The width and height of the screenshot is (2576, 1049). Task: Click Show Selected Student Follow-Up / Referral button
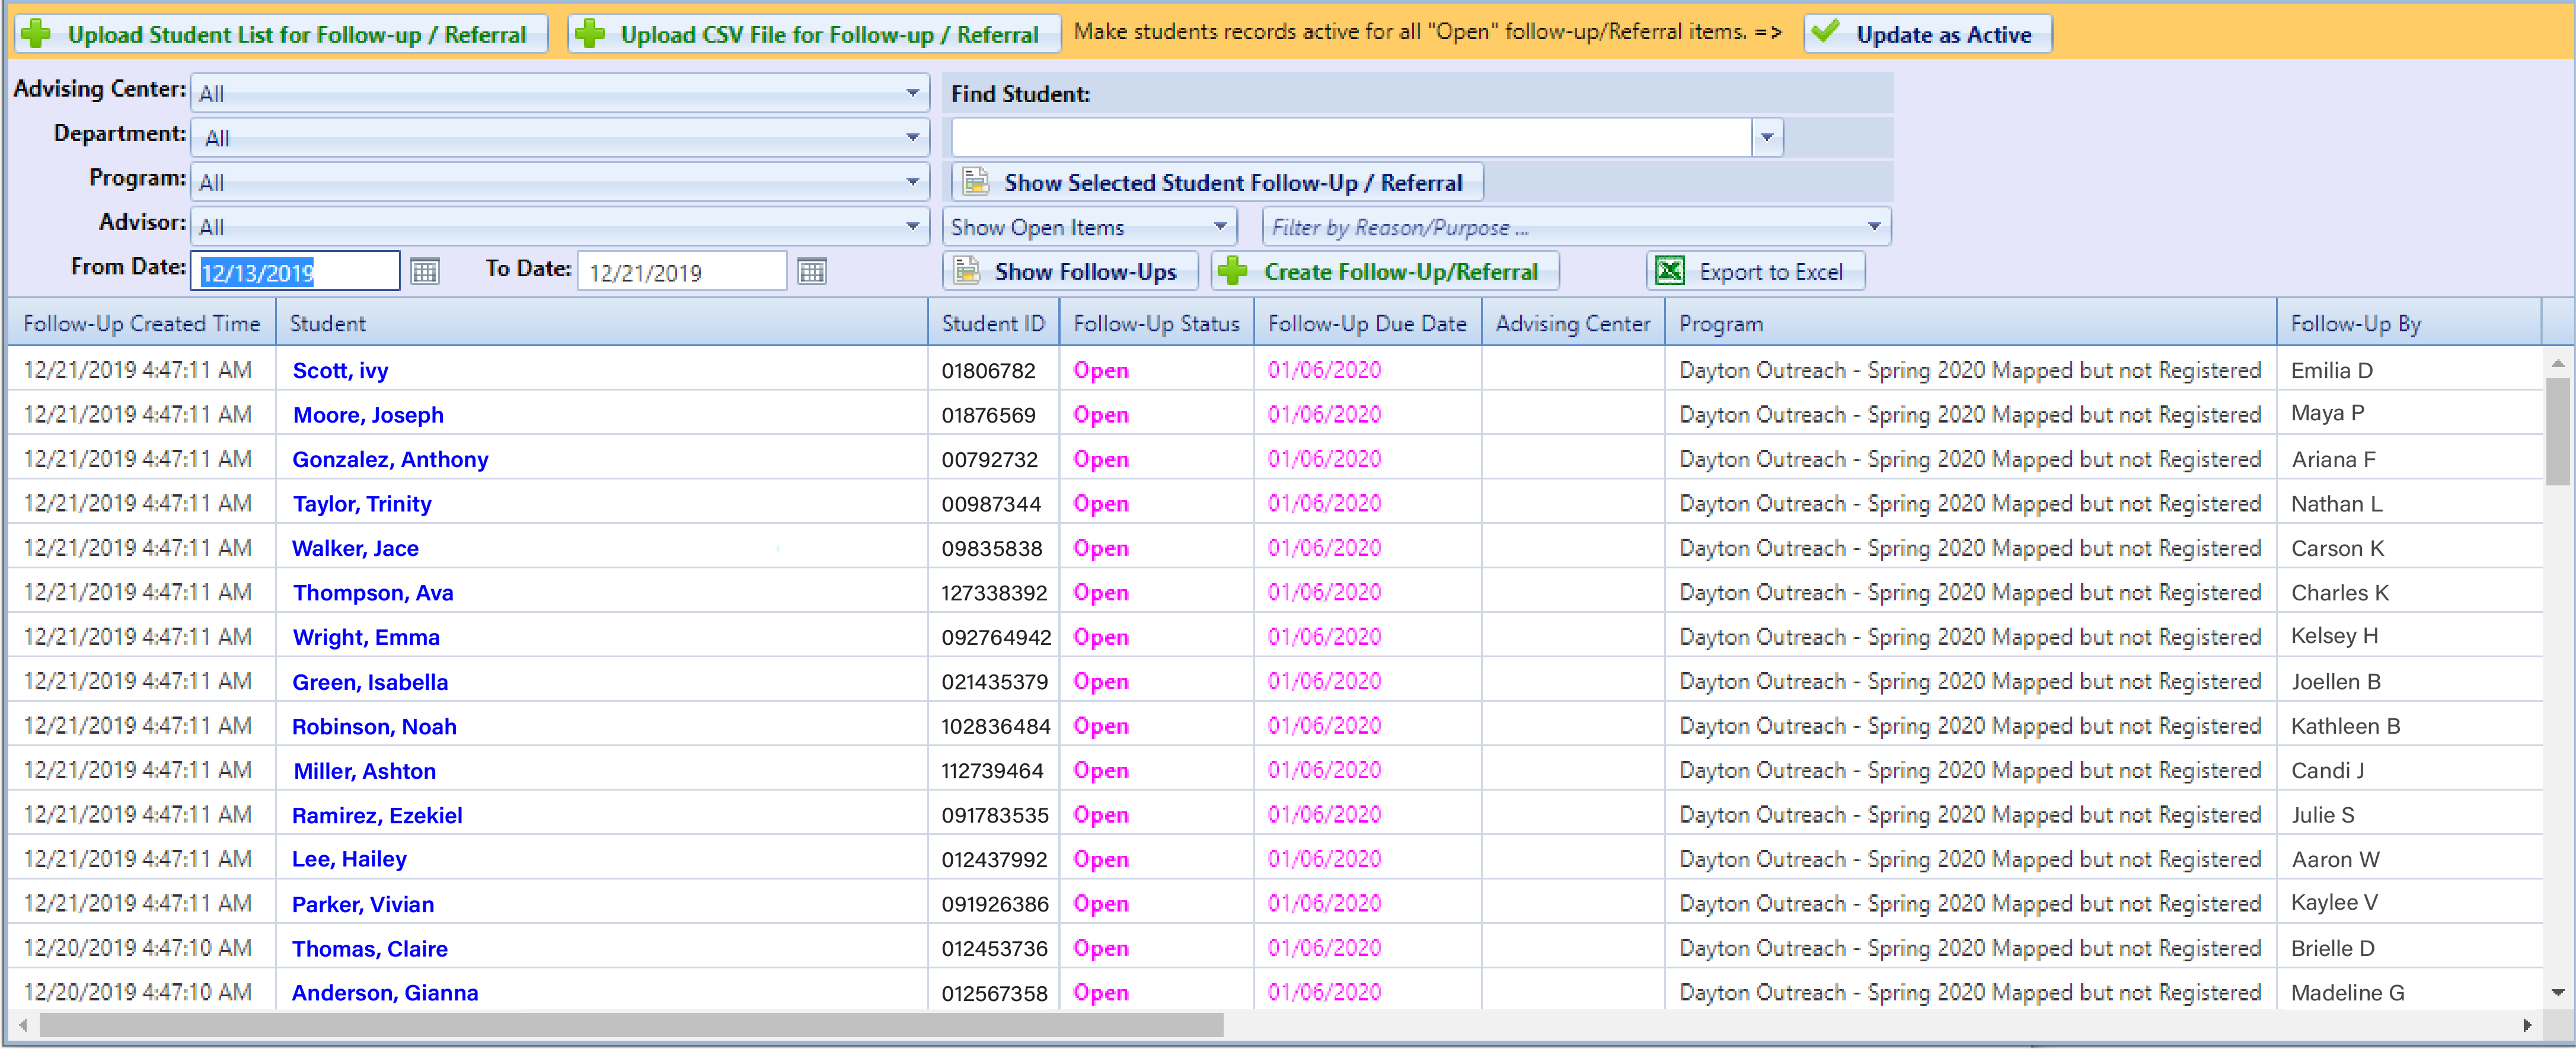click(x=1217, y=182)
